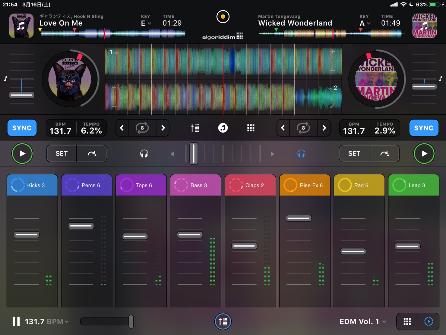The height and width of the screenshot is (335, 446).
Task: Tap the left deck Galantis jog wheel
Action: click(x=70, y=79)
